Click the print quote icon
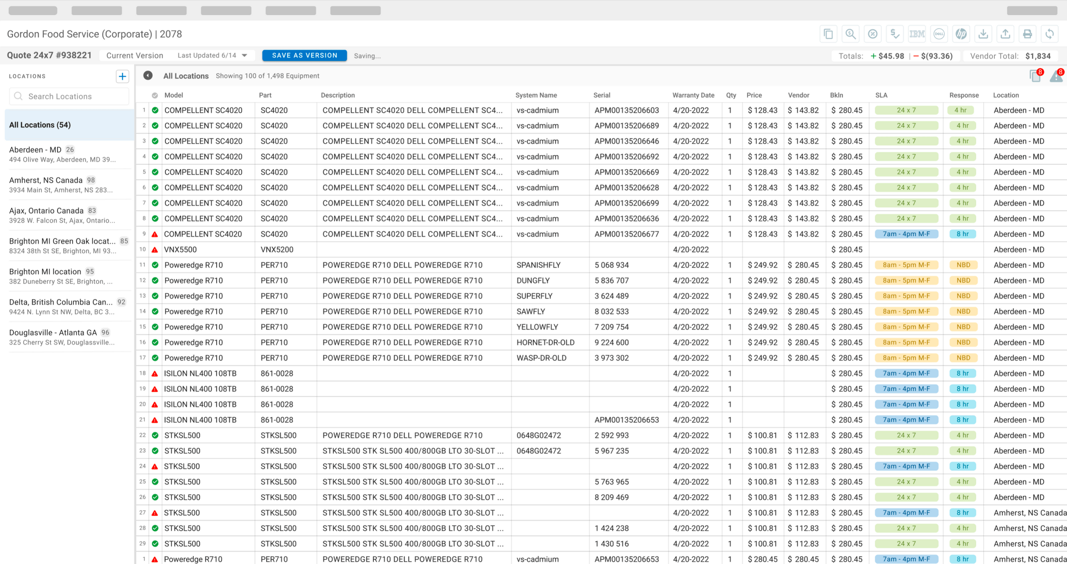The height and width of the screenshot is (564, 1067). (1027, 34)
